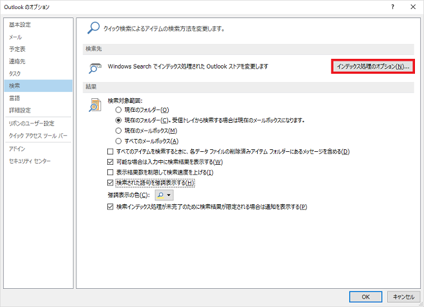Viewport: 424px width, 307px height.
Task: Enable include deleted items folder messages checkbox
Action: click(x=110, y=151)
